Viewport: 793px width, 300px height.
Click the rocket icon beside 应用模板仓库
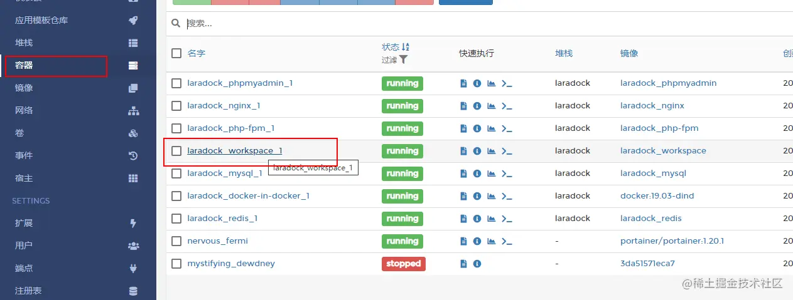[133, 20]
